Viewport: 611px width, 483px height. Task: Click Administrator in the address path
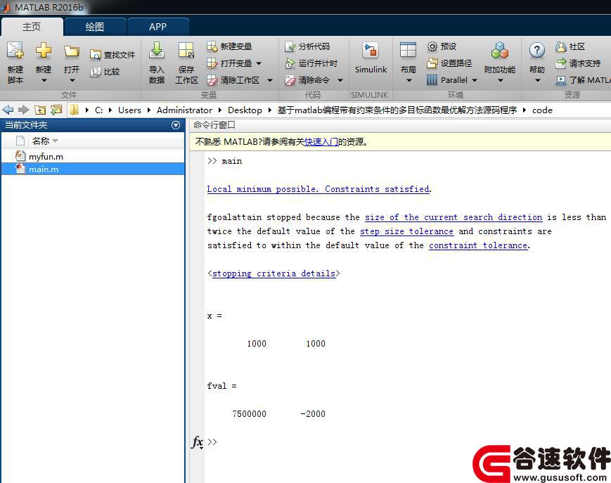point(184,110)
